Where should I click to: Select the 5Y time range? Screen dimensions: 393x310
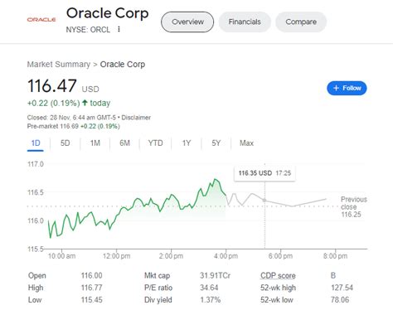tap(216, 143)
